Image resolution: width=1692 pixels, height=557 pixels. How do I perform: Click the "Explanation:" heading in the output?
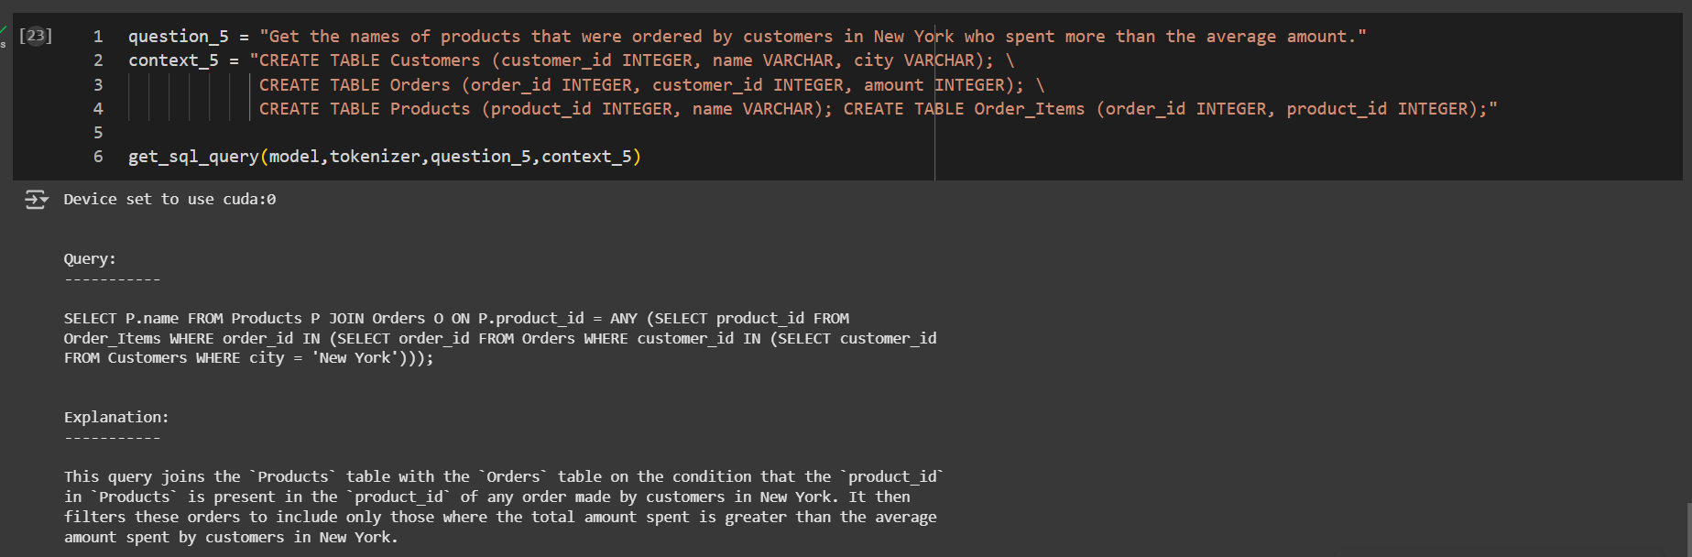(x=116, y=417)
